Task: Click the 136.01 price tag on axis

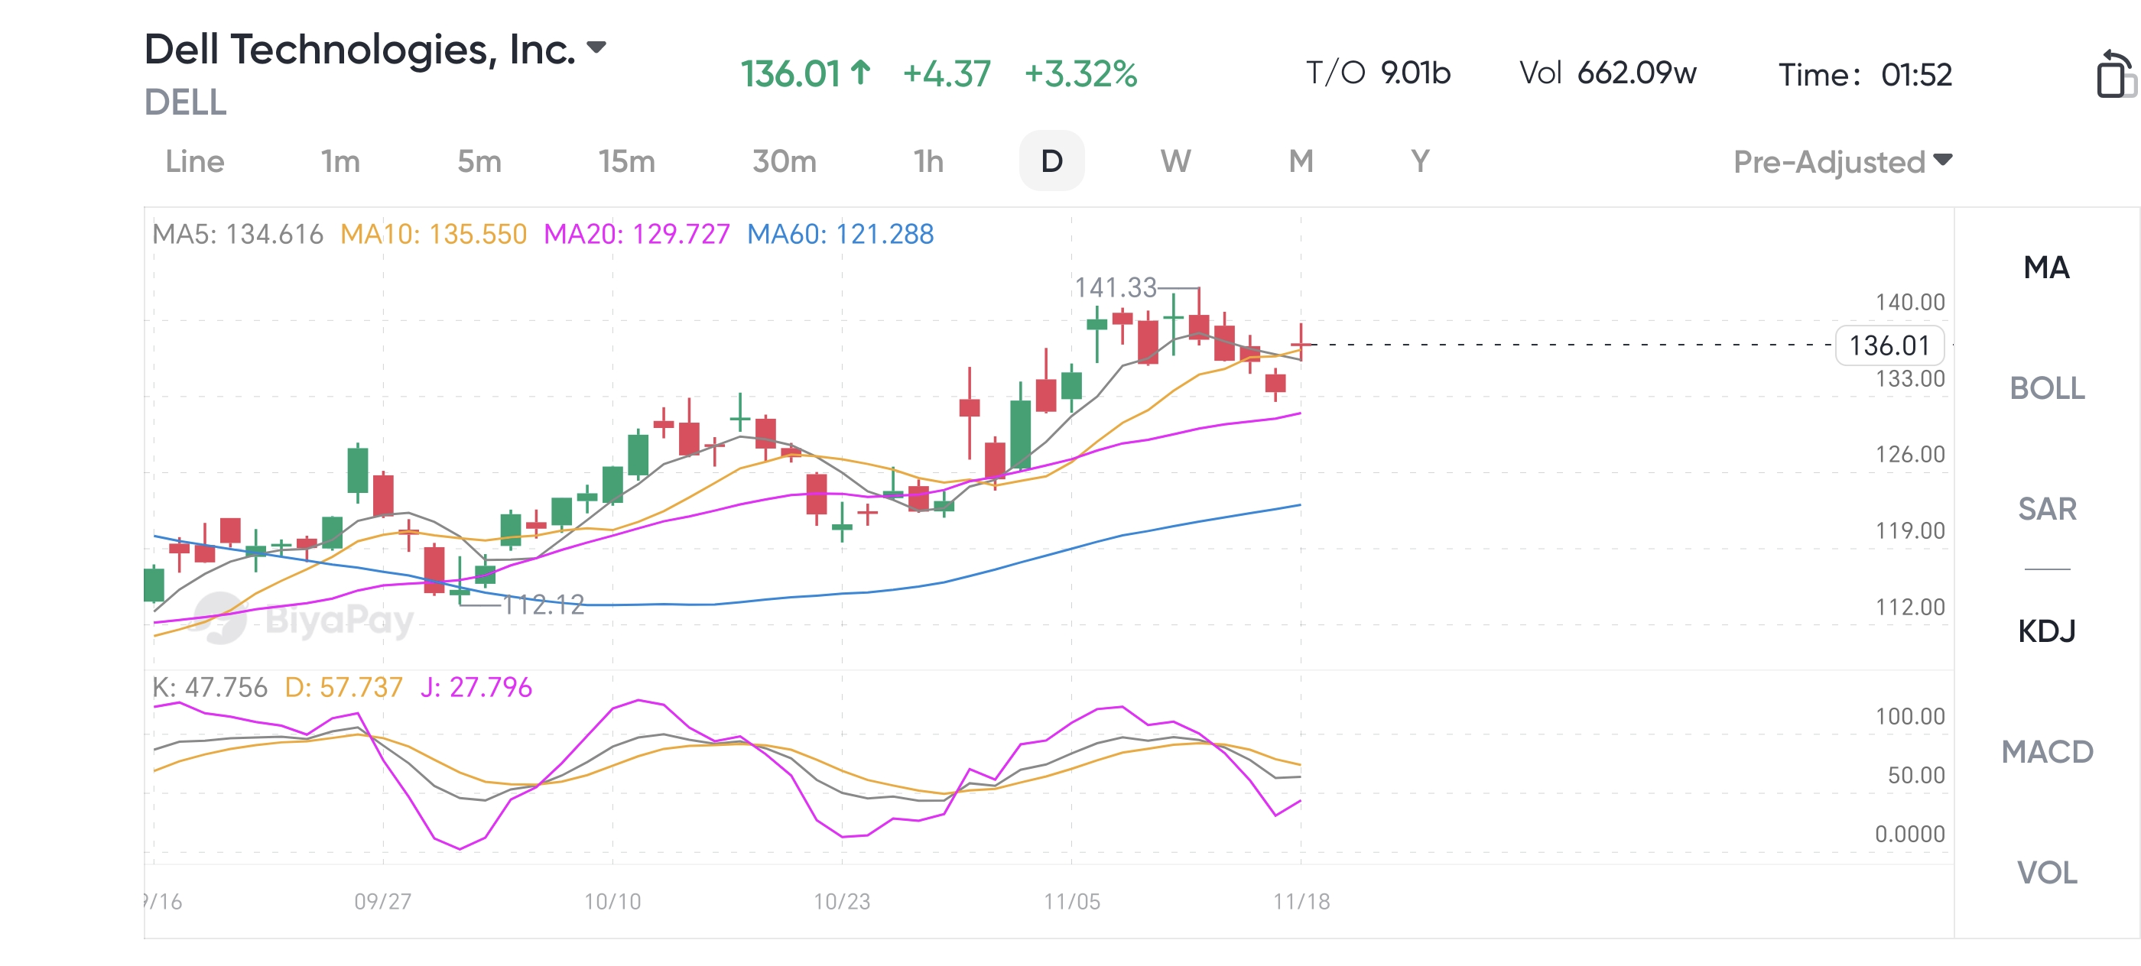Action: point(1889,345)
